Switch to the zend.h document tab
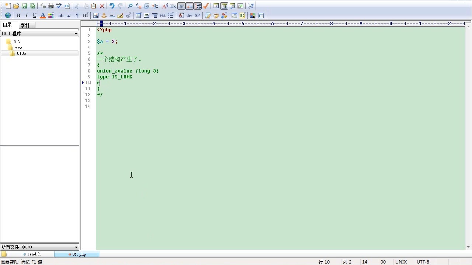The width and height of the screenshot is (472, 265). [32, 254]
